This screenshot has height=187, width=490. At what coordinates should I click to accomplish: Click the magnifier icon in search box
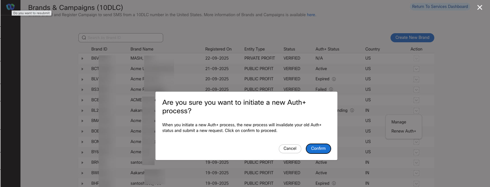[x=84, y=38]
